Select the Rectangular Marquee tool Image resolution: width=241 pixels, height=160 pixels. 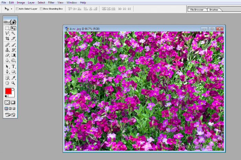(x=7, y=28)
